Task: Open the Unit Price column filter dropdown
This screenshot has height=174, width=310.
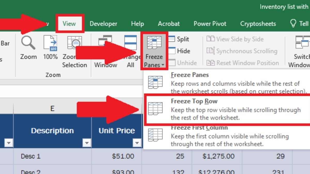Action: click(x=137, y=143)
